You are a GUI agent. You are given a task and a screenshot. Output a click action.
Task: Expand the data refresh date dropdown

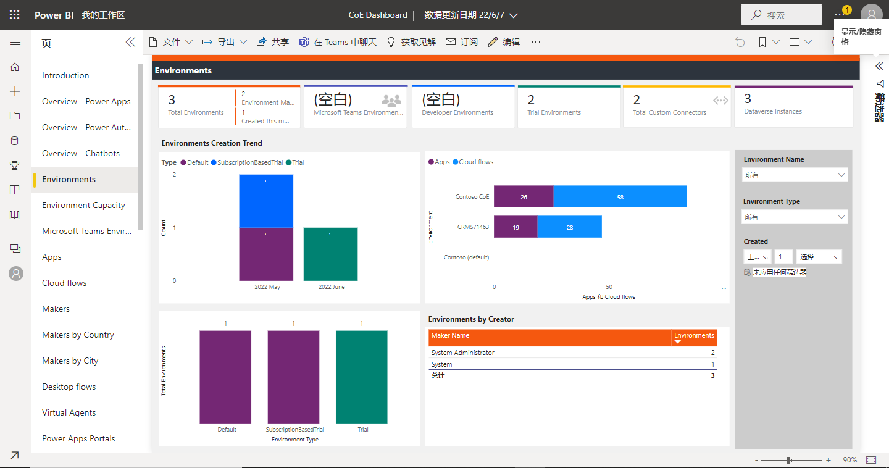[514, 15]
